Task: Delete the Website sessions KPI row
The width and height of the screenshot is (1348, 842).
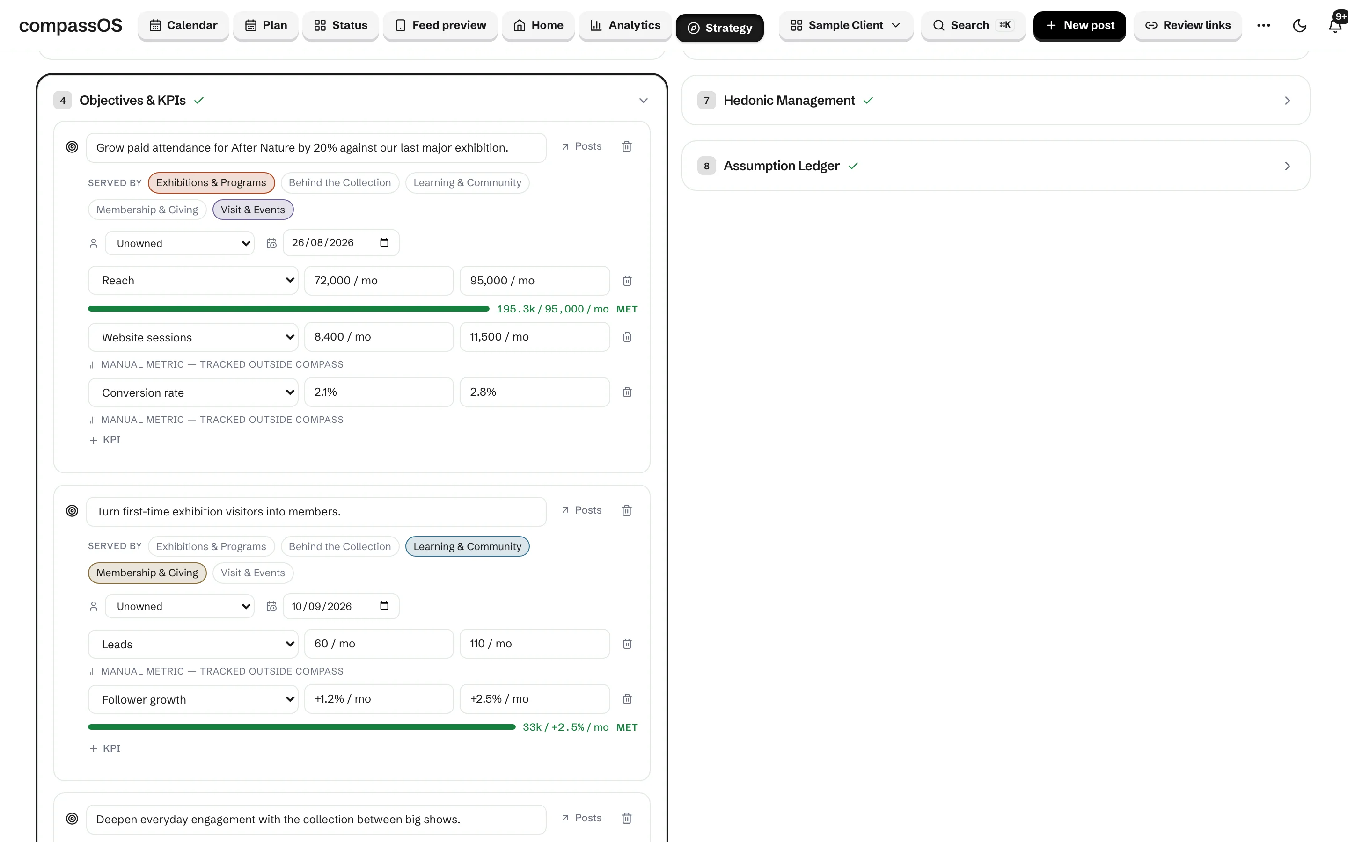Action: (x=627, y=337)
